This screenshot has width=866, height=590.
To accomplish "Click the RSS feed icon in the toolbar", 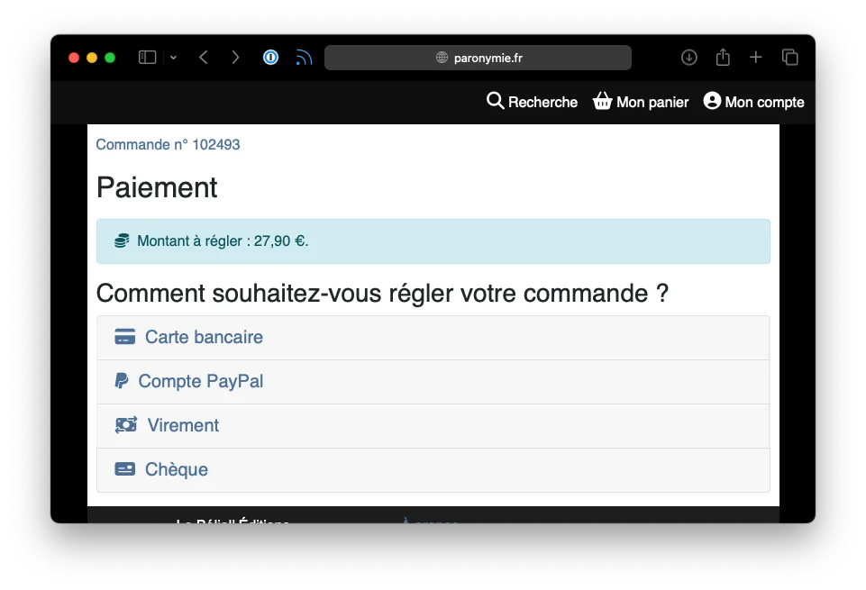I will click(x=303, y=57).
